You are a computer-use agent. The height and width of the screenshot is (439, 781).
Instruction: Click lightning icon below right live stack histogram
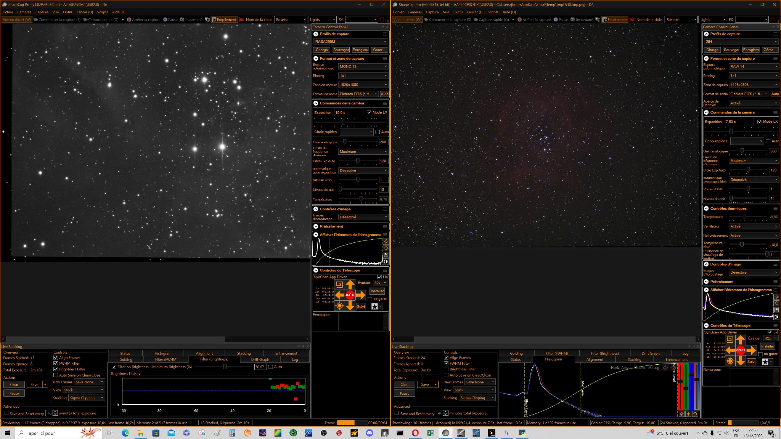pos(681,414)
